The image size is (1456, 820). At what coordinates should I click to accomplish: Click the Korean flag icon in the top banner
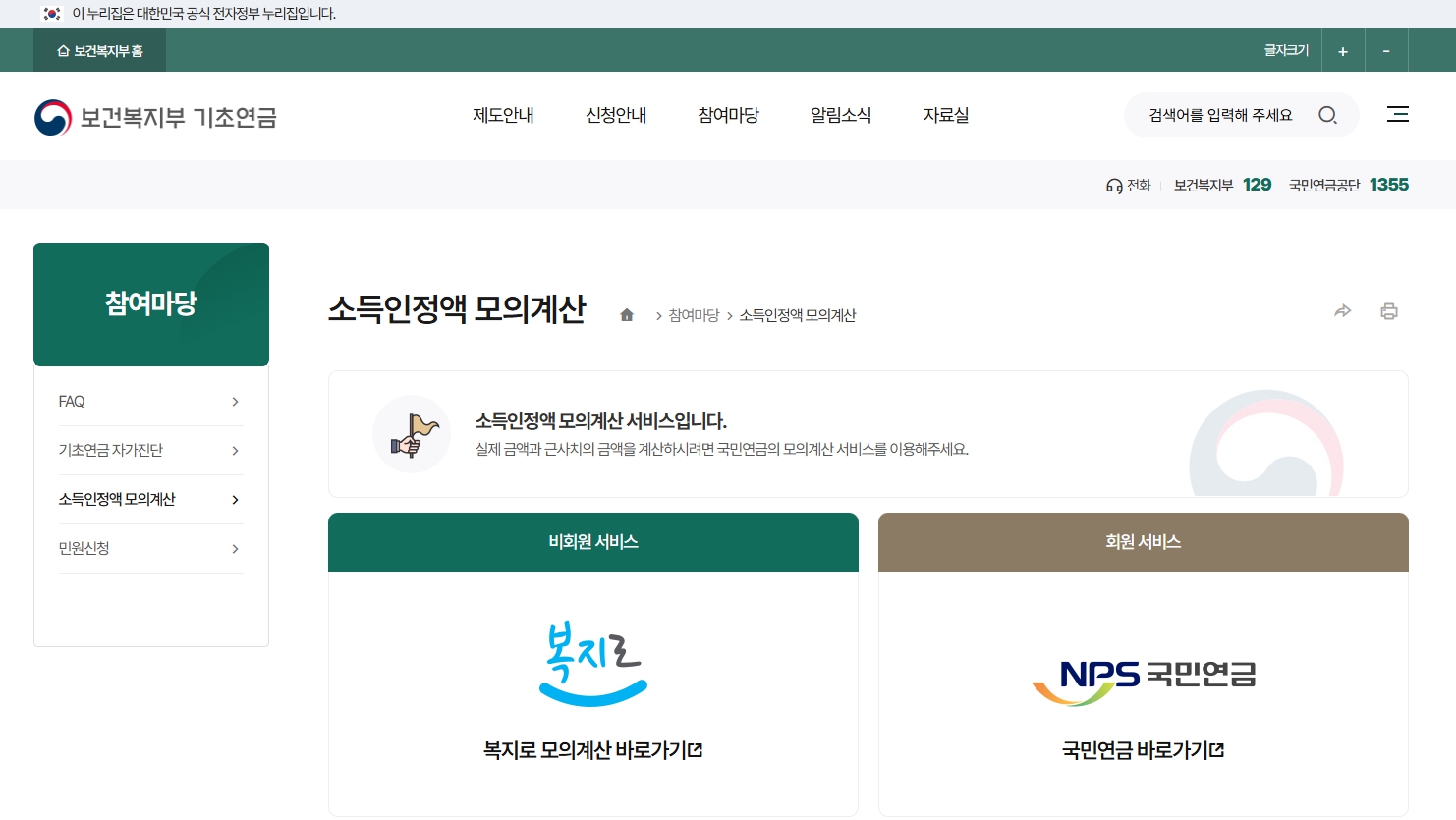(52, 14)
